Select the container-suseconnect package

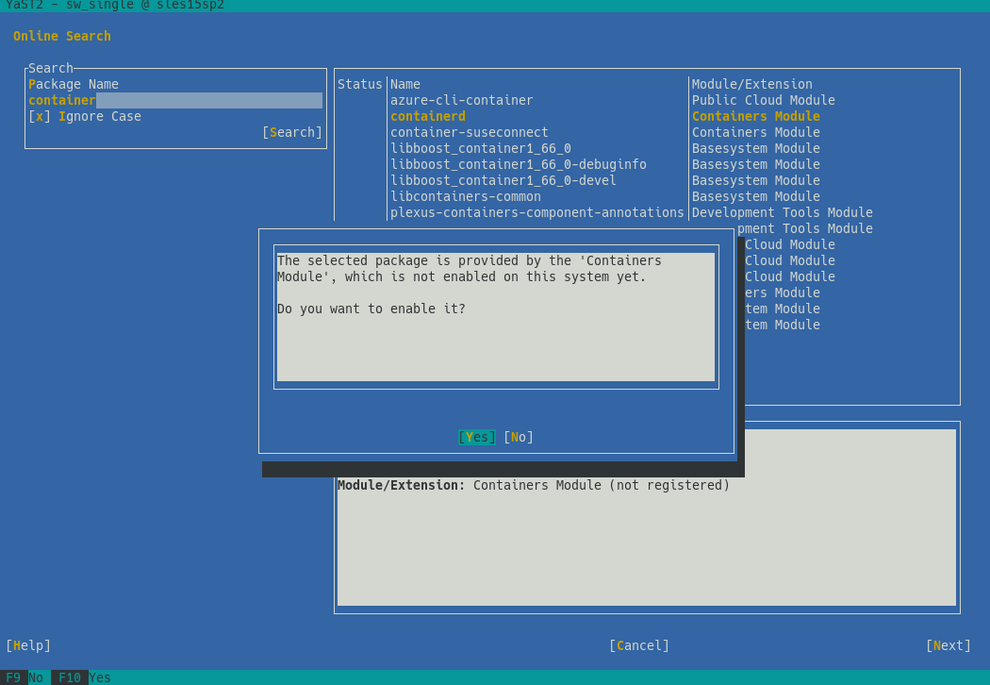tap(469, 132)
